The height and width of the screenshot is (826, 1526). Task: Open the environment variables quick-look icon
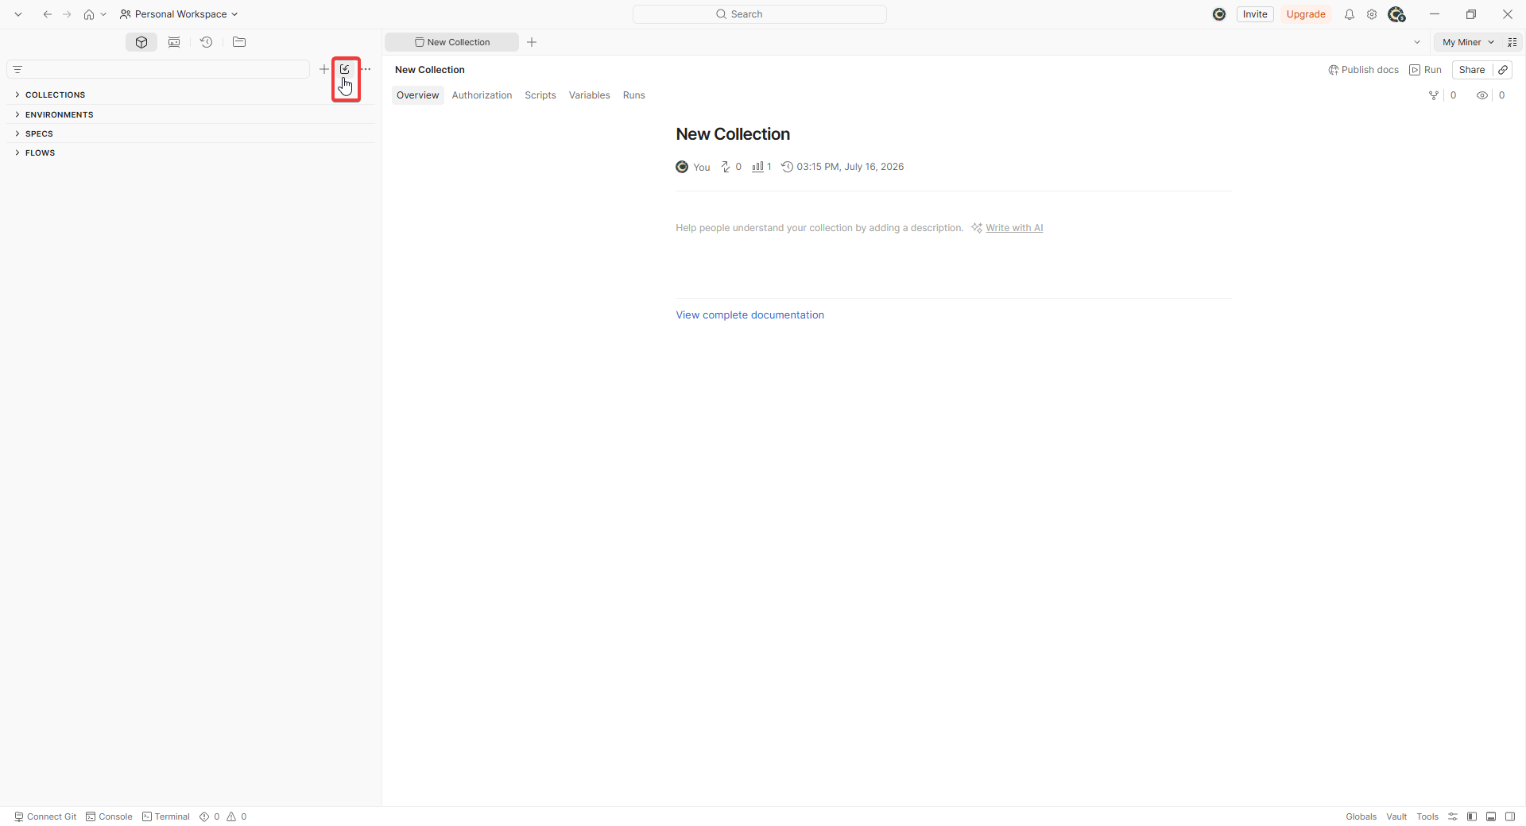(1512, 42)
